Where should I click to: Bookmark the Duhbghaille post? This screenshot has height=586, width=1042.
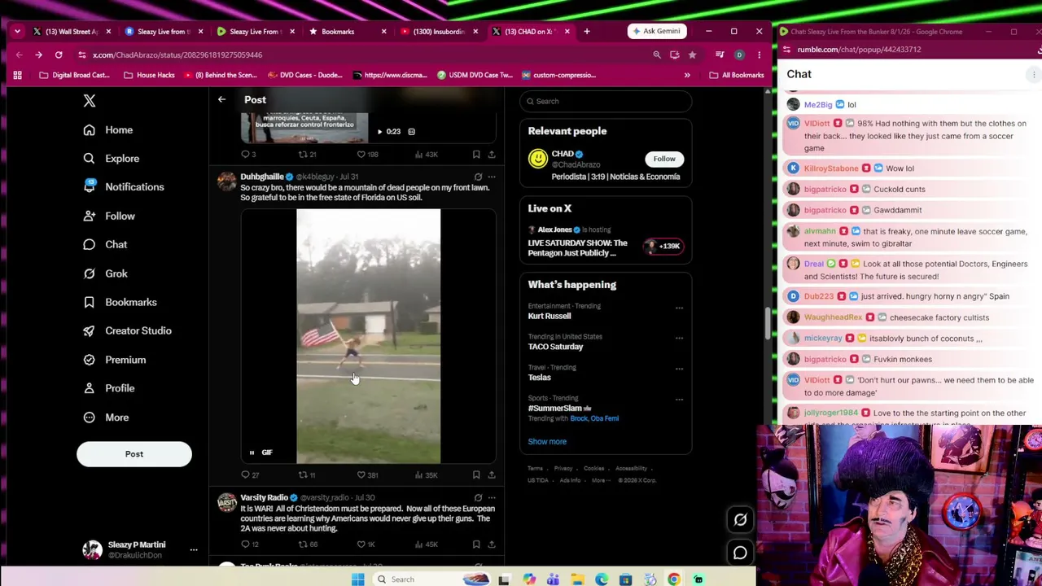point(476,474)
